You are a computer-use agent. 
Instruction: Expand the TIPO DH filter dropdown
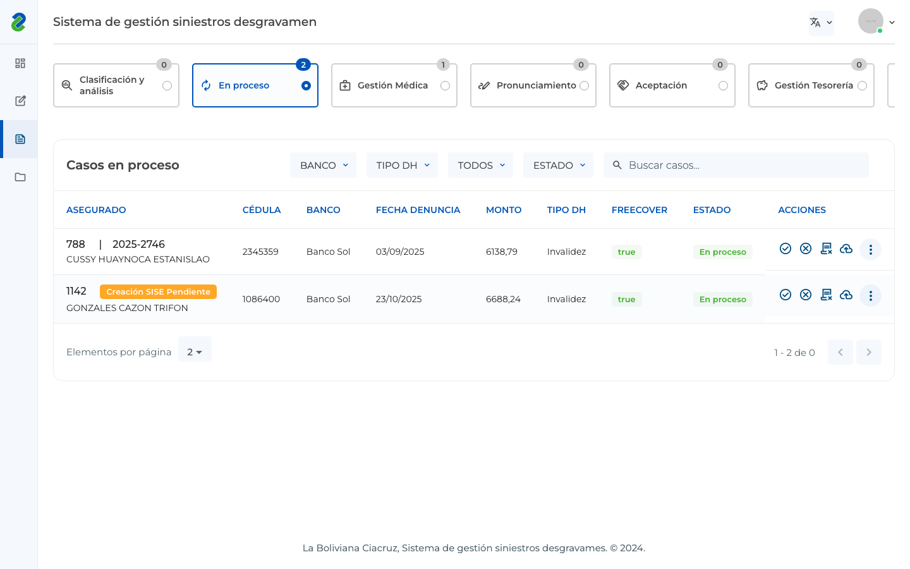(x=402, y=165)
